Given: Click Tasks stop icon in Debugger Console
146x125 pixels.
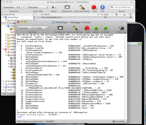Looking at the screenshot, I should coord(87,28).
